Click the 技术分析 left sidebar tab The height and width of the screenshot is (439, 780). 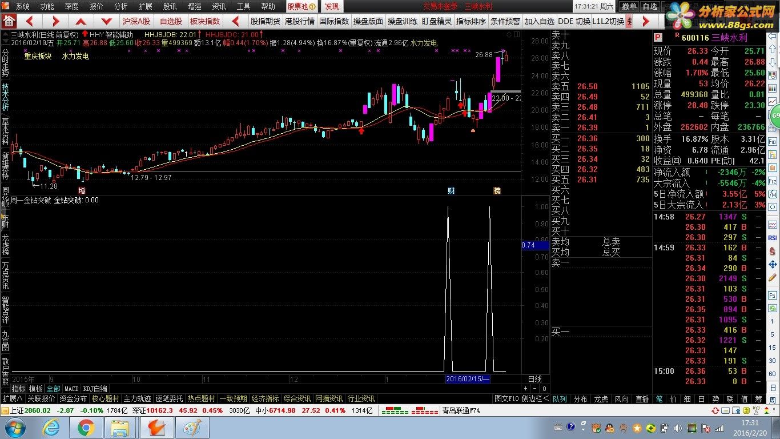point(5,96)
